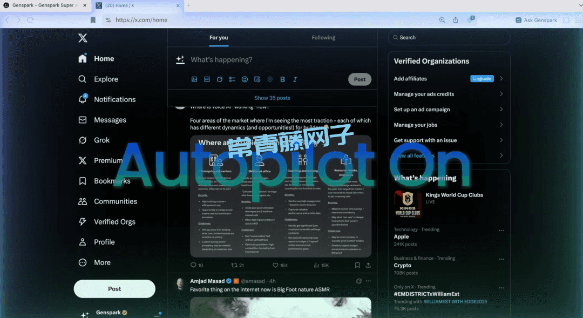Click the Ask Genspark button
The width and height of the screenshot is (583, 318).
pos(536,20)
